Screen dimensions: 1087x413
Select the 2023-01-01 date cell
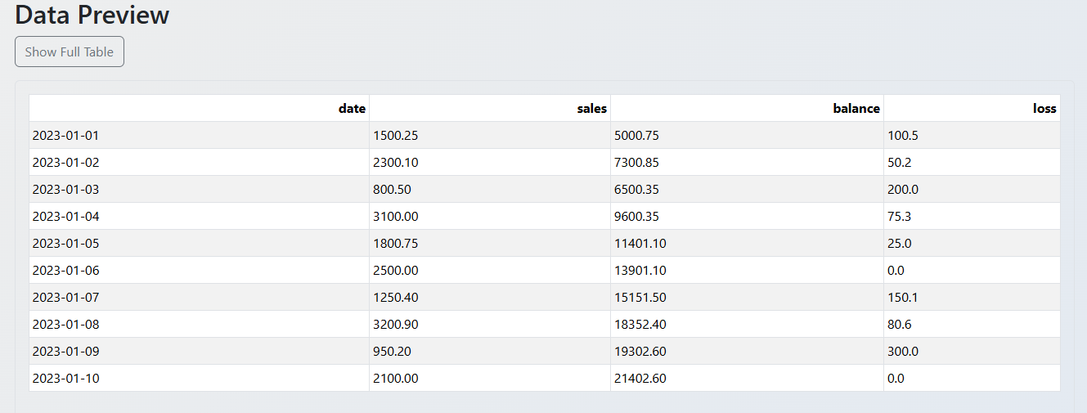[x=199, y=135]
